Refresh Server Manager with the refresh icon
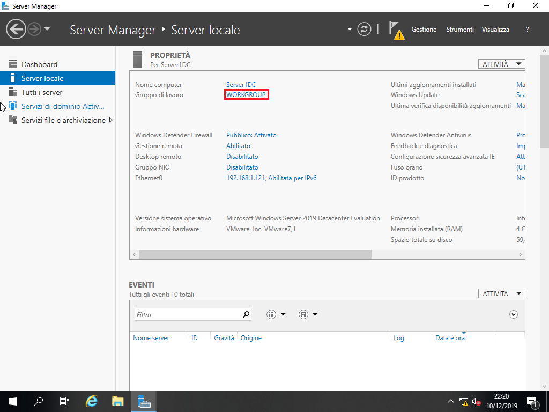Image resolution: width=549 pixels, height=412 pixels. click(364, 29)
